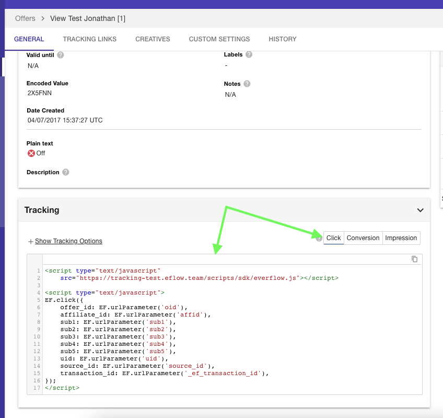Collapse the Tracking section chevron
Image resolution: width=443 pixels, height=418 pixels.
[420, 210]
